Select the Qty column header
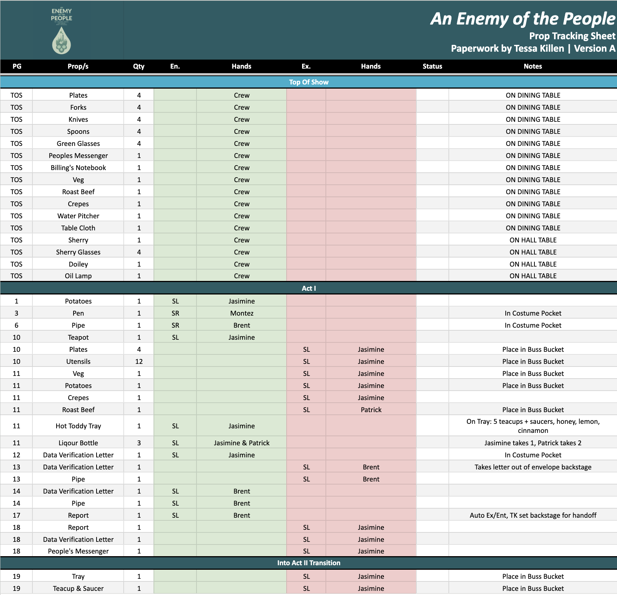617x595 pixels. 138,66
